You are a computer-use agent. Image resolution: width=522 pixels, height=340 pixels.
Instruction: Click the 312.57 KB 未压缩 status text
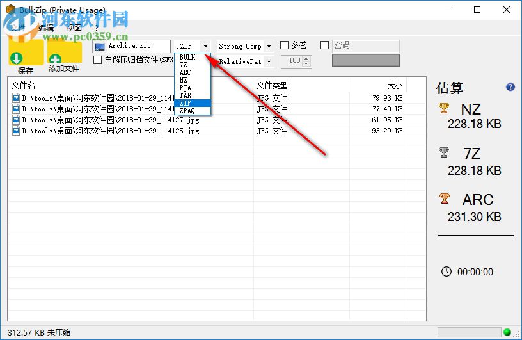click(39, 332)
